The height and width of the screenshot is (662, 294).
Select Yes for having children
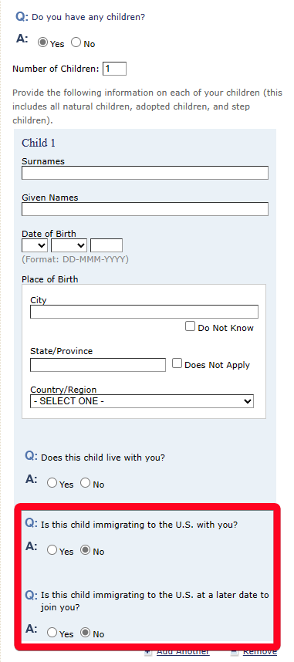pos(42,42)
